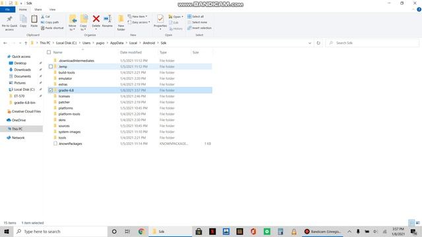The image size is (422, 237).
Task: Select the platform-tools folder
Action: coord(69,114)
